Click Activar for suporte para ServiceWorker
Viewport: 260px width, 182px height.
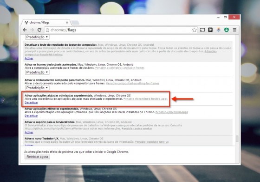click(x=29, y=132)
